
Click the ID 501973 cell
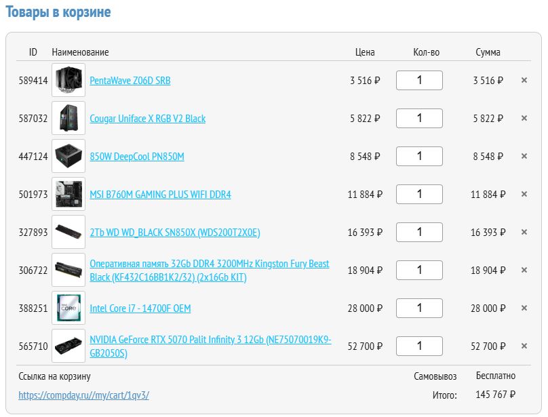(x=33, y=195)
